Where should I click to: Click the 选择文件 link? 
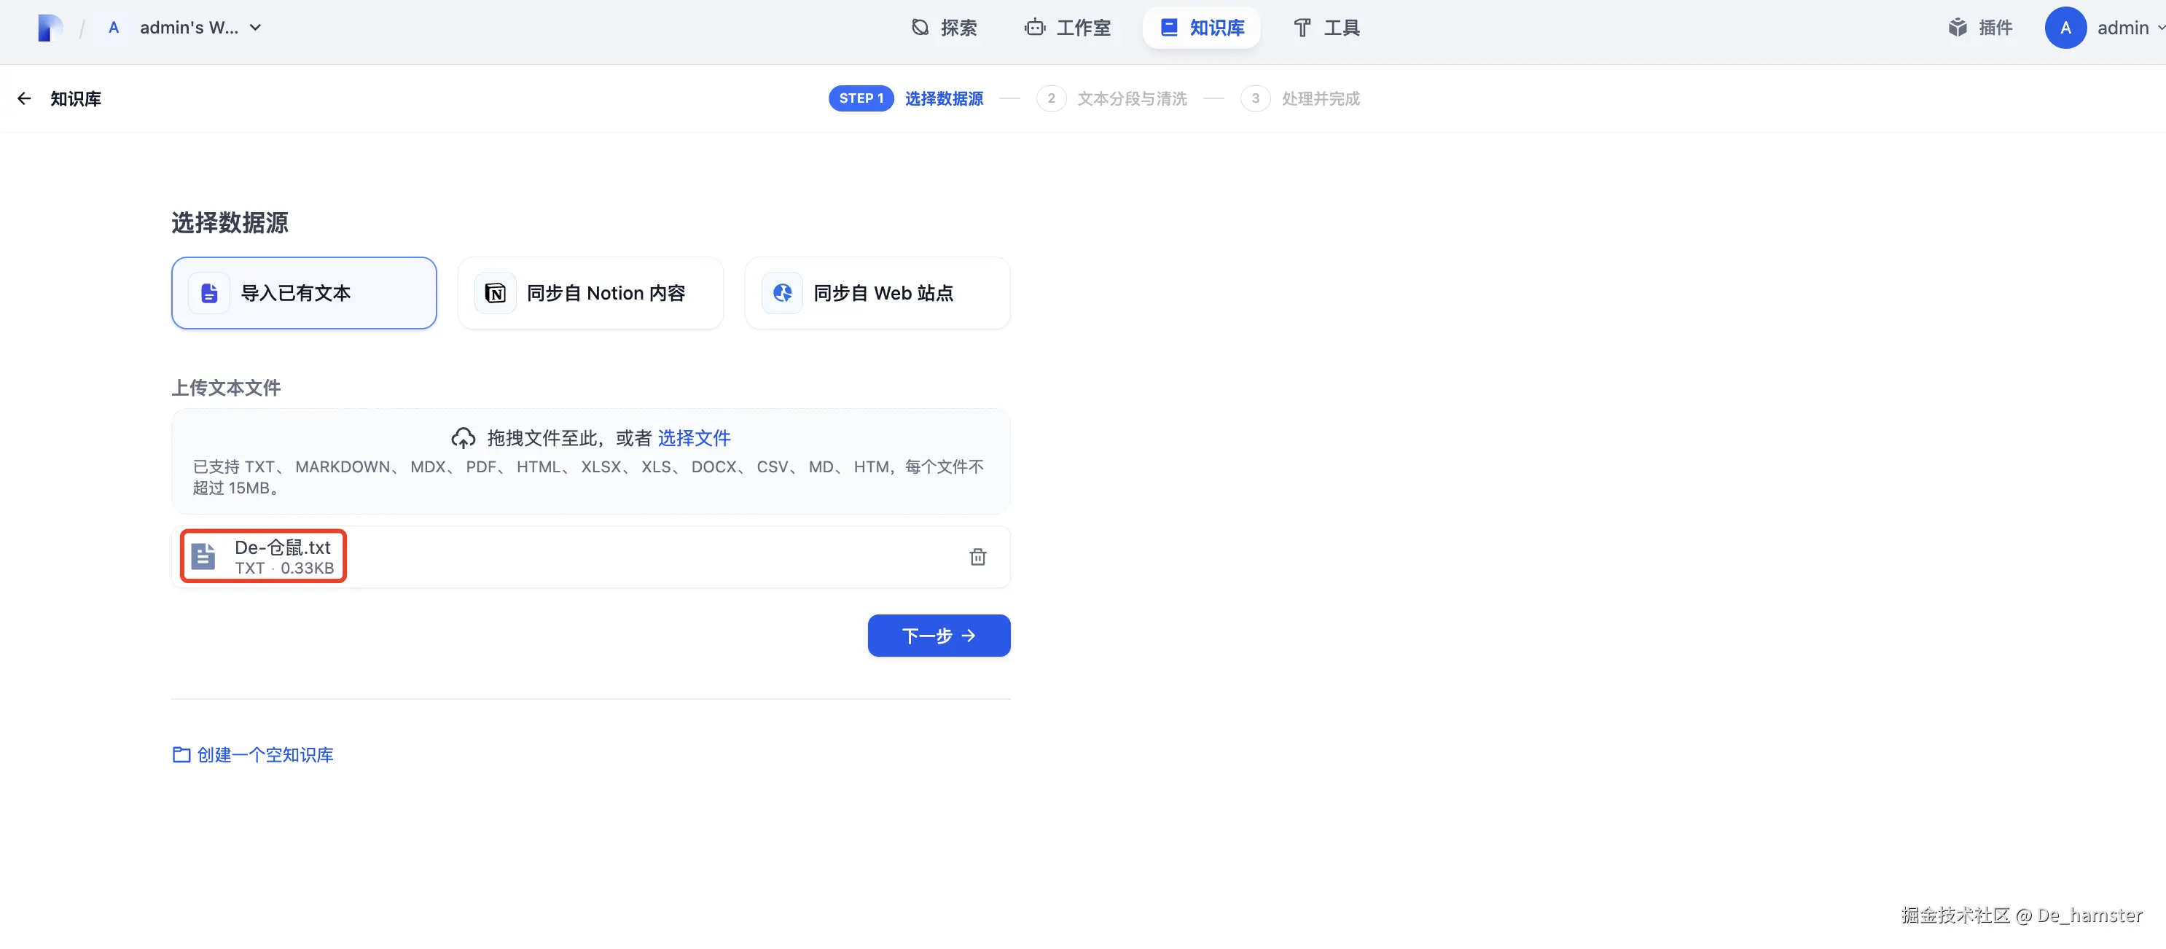(694, 438)
